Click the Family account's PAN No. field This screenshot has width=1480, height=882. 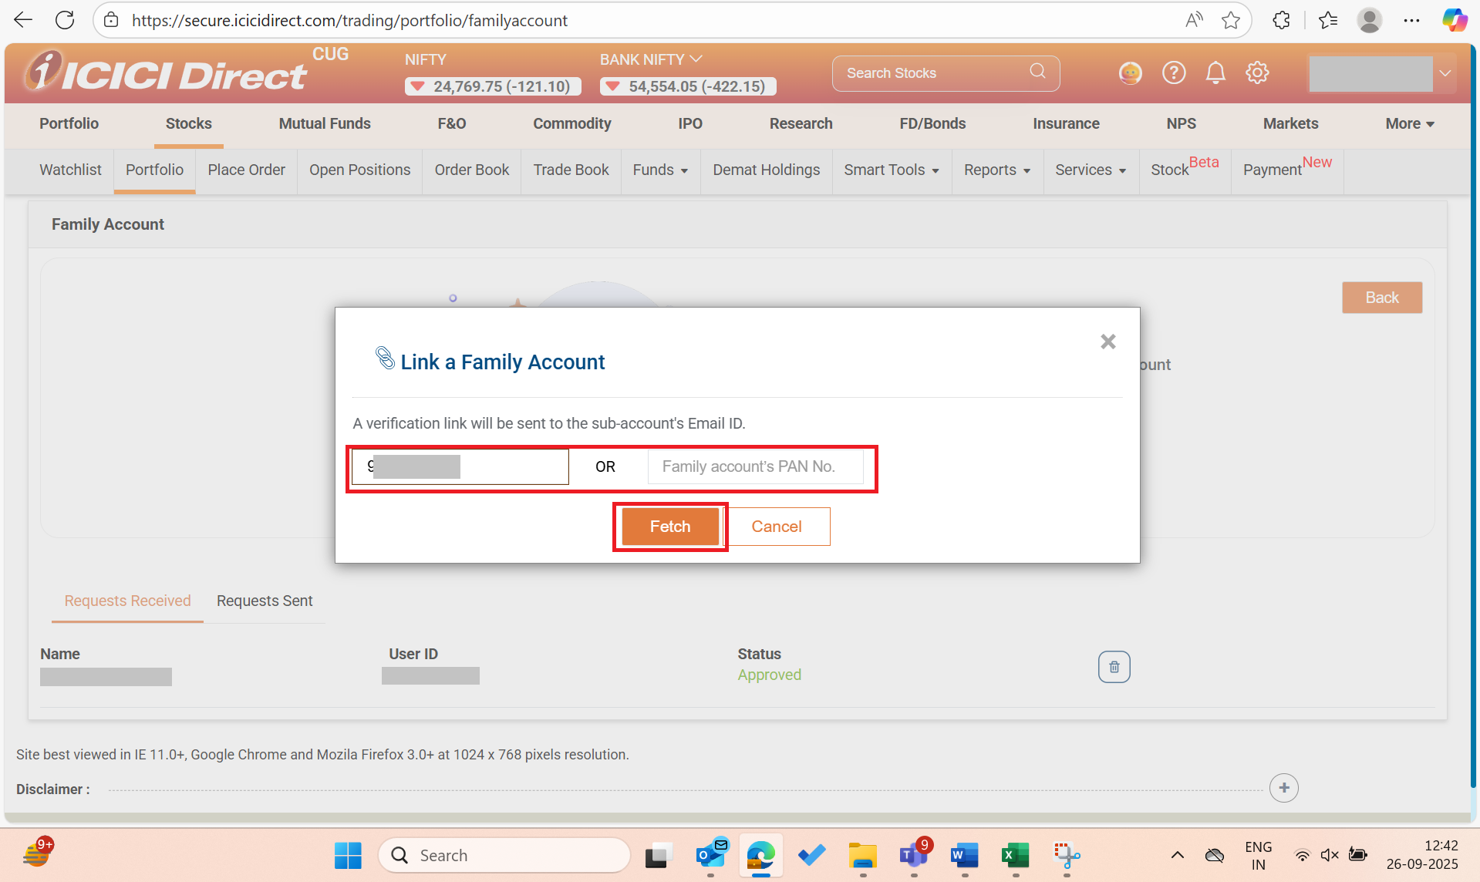click(755, 467)
